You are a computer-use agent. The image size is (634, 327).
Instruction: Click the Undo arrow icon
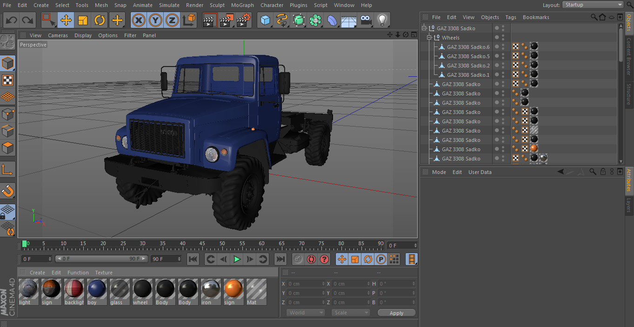(x=12, y=20)
